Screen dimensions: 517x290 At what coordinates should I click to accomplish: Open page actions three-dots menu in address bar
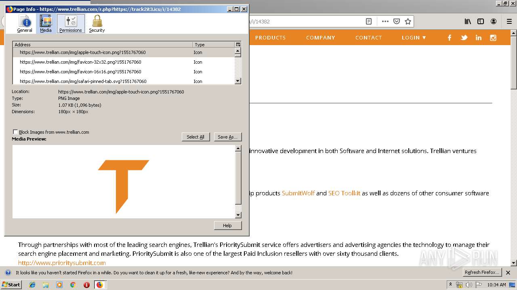pyautogui.click(x=385, y=21)
